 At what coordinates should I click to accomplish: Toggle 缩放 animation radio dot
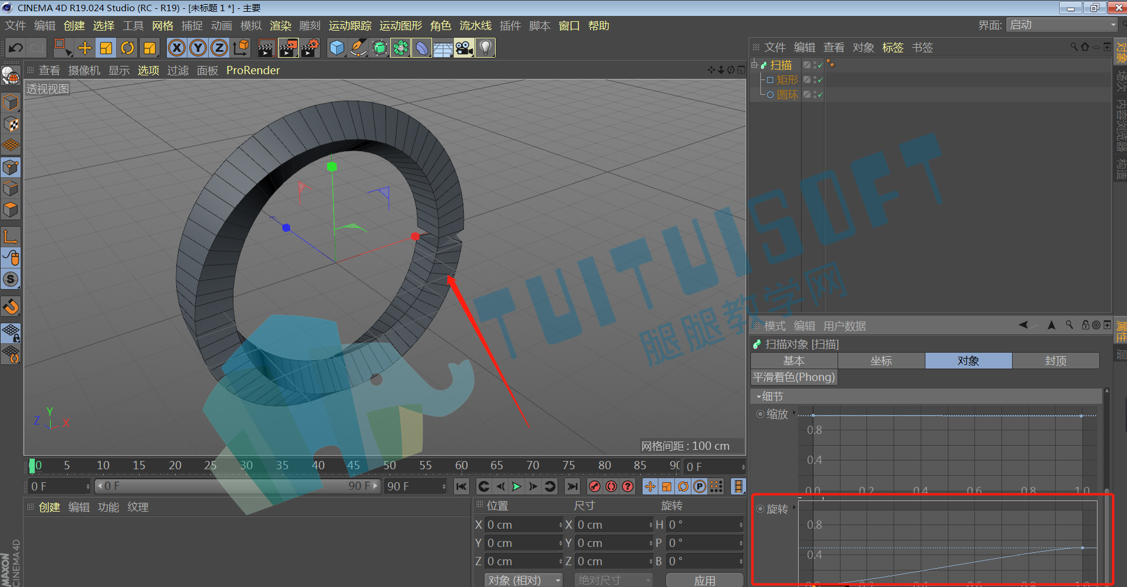coord(760,414)
